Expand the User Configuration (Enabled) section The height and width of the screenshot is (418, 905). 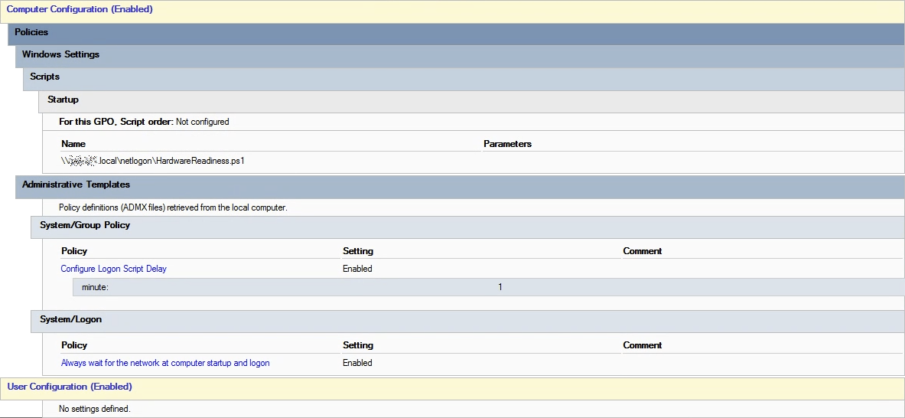point(70,387)
